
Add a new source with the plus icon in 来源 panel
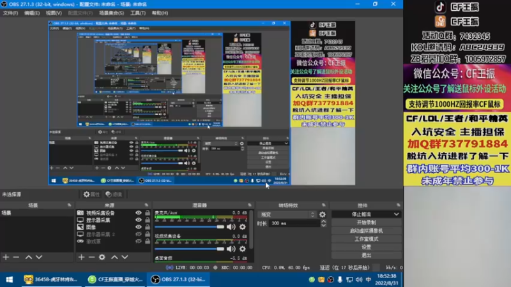coord(81,257)
